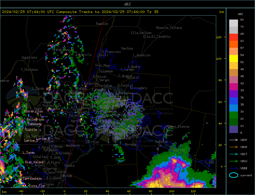Click the cyan VBCT arrow in legend
The height and width of the screenshot is (195, 255).
click(233, 154)
